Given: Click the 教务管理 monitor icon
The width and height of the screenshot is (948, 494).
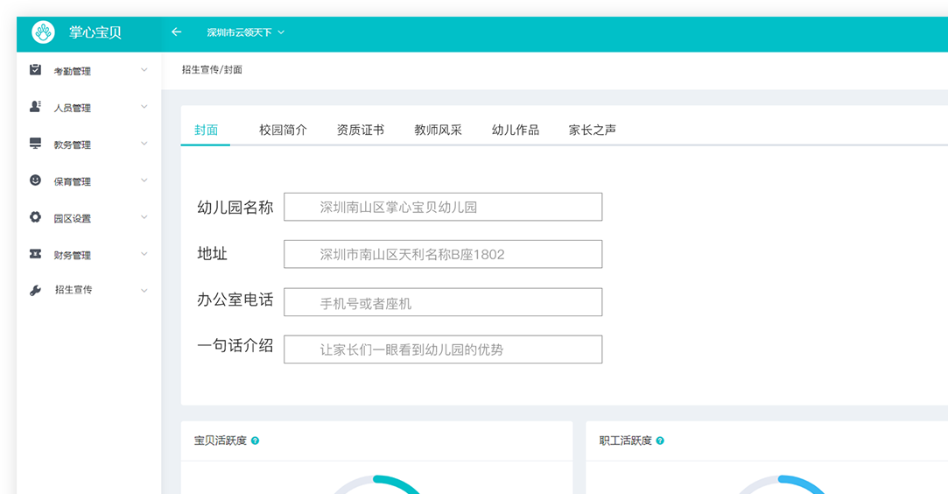Looking at the screenshot, I should (x=35, y=144).
